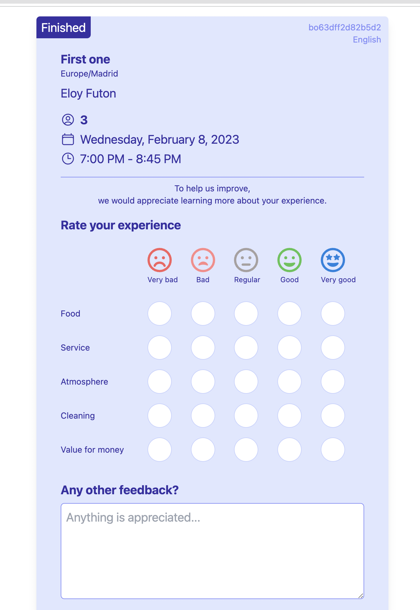Click the calendar icon beside the date
The image size is (420, 610).
point(68,139)
